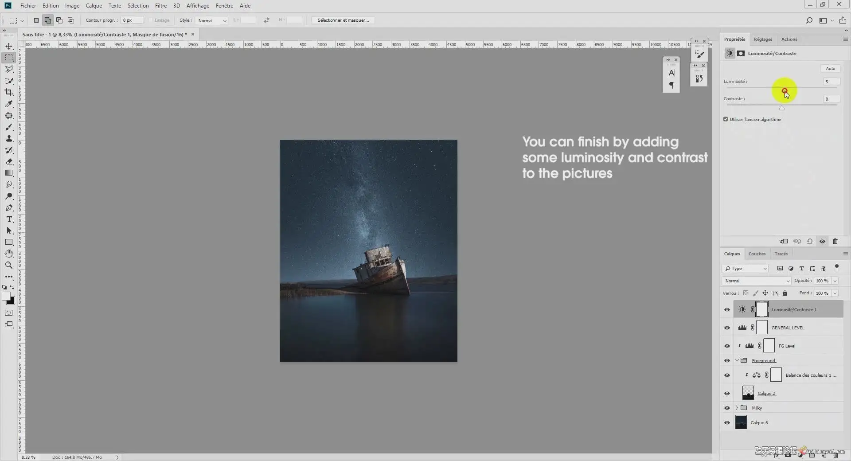Choose the Subtract from selection mode icon
851x461 pixels.
tap(59, 20)
